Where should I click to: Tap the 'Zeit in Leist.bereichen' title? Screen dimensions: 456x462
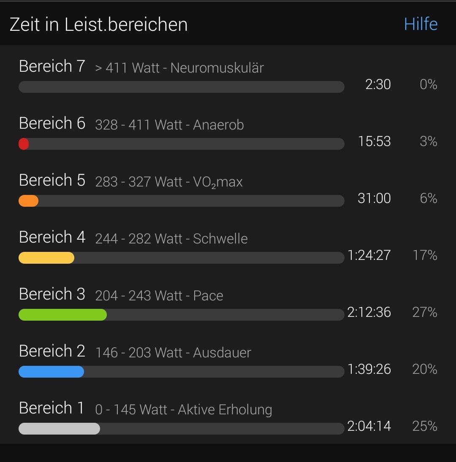point(98,24)
